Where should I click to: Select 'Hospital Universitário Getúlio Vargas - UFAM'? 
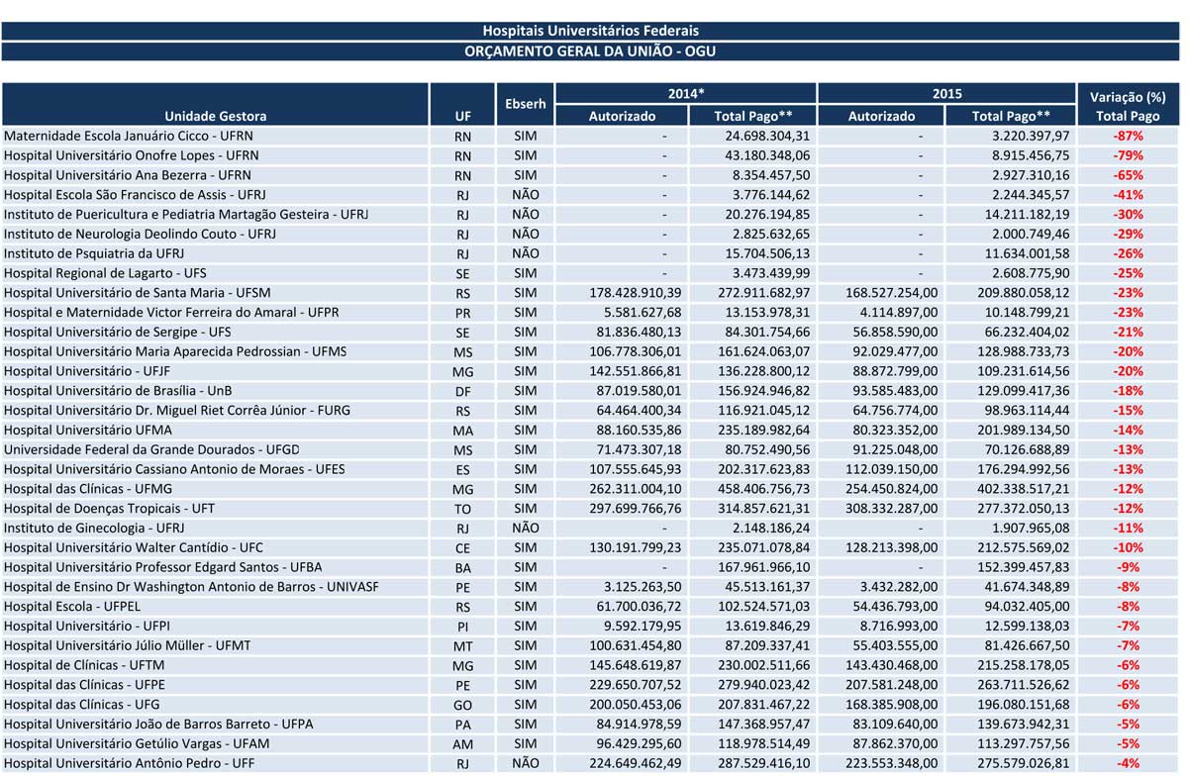(137, 743)
